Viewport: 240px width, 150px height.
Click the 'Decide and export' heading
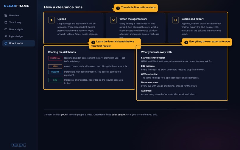coord(193,19)
